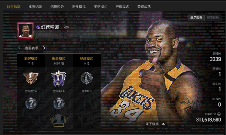Click the 称号数 value 0
Image resolution: width=226 pixels, height=135 pixels.
[x=219, y=105]
